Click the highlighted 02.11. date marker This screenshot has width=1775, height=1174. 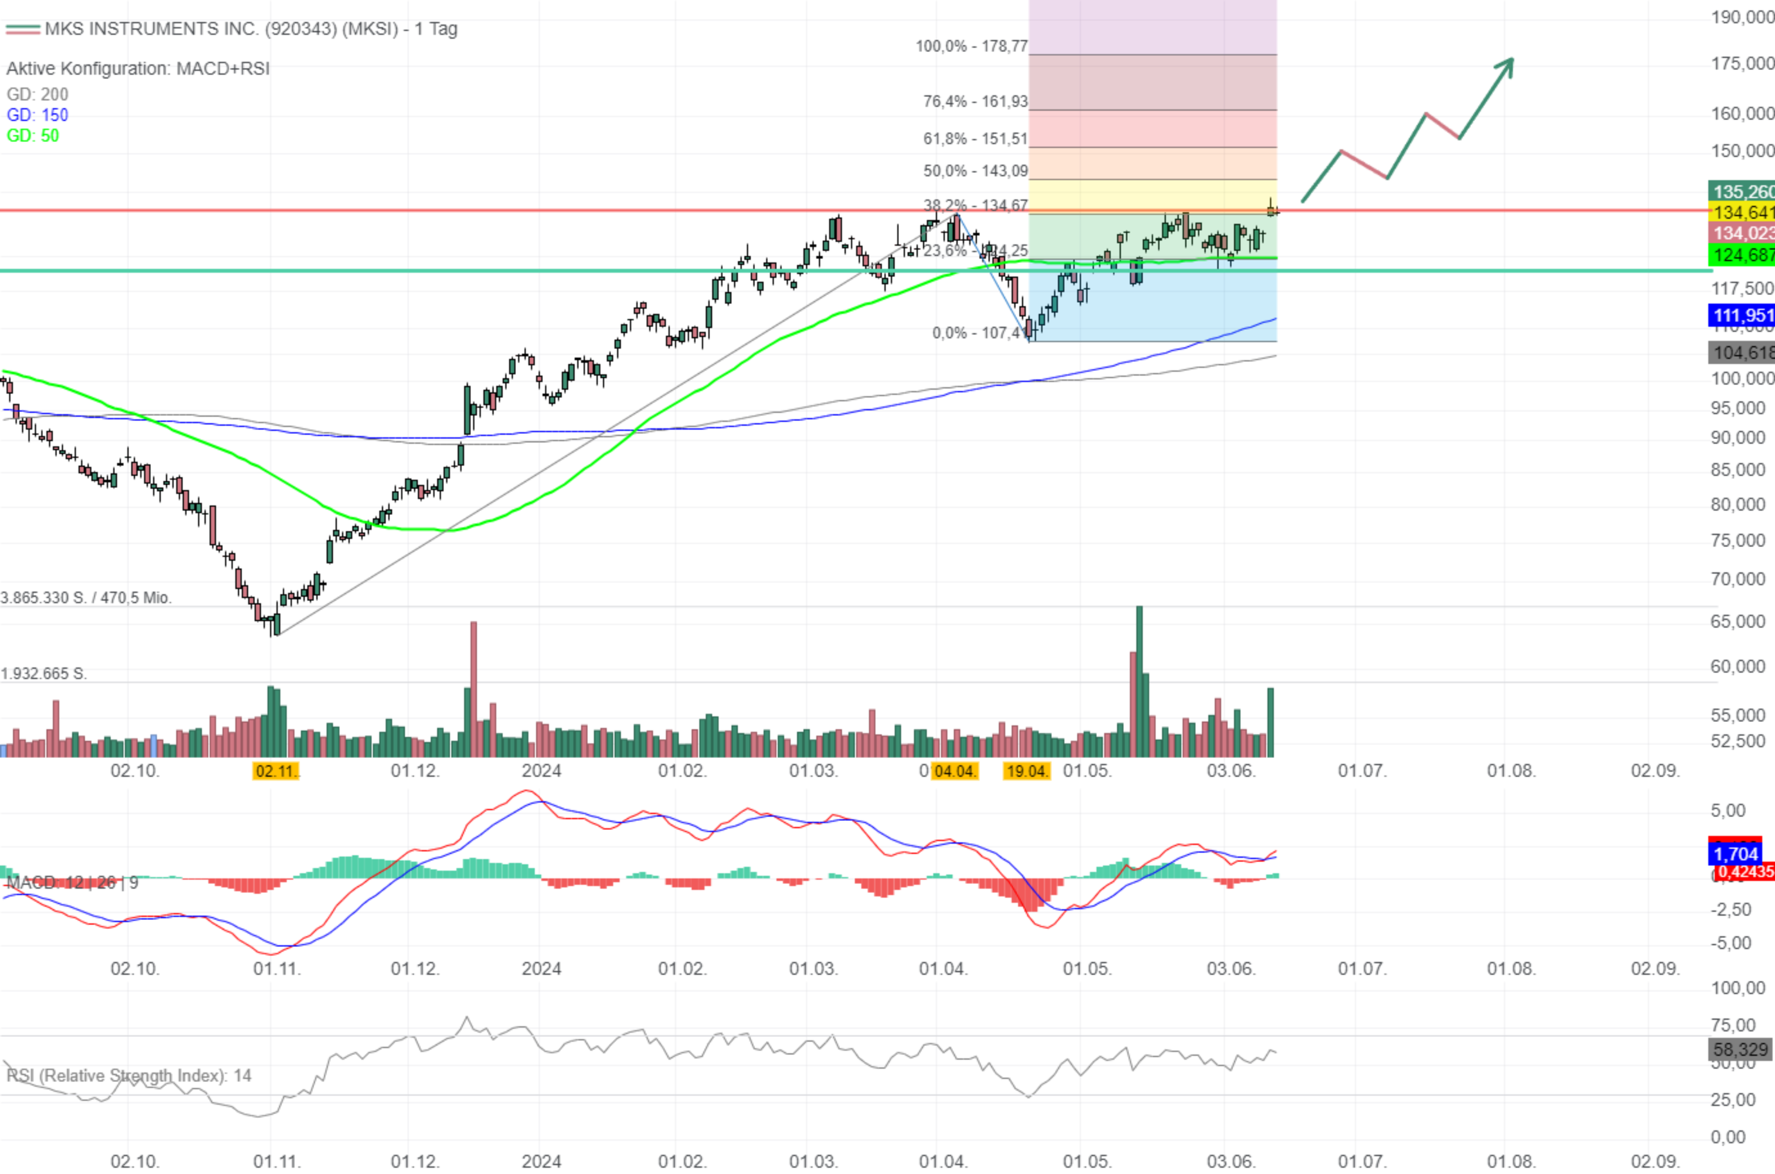(x=276, y=771)
